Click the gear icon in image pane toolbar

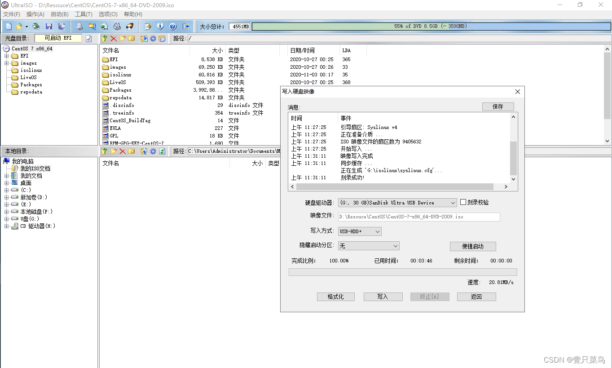pyautogui.click(x=153, y=39)
